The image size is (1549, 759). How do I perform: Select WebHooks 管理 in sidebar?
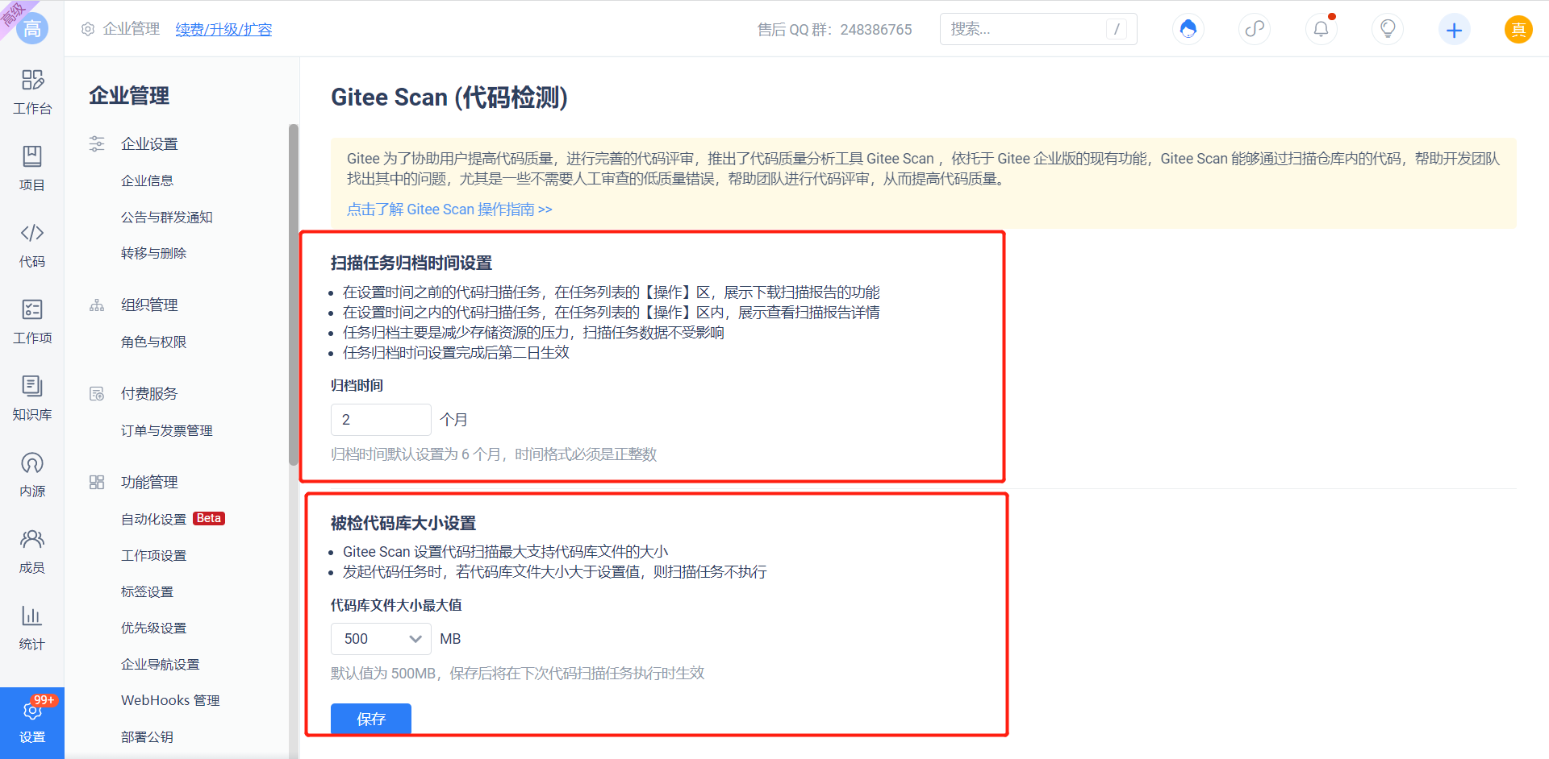click(x=170, y=700)
